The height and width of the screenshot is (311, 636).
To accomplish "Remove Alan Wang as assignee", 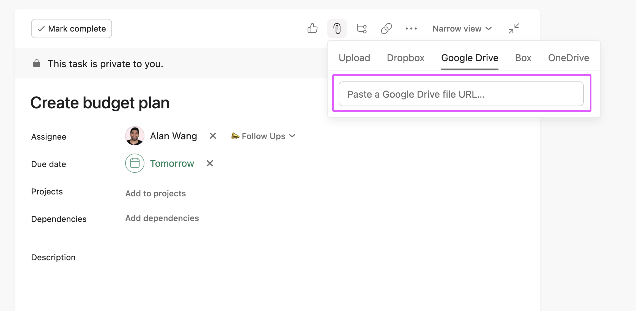I will pyautogui.click(x=212, y=136).
